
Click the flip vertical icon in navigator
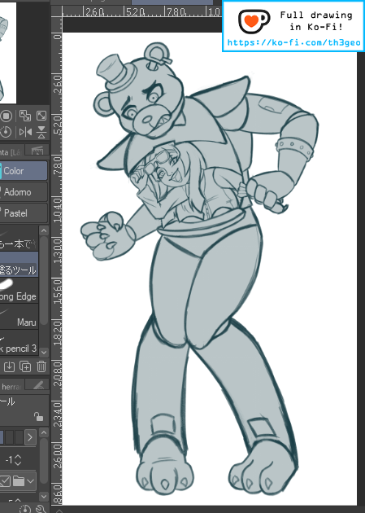click(x=41, y=133)
